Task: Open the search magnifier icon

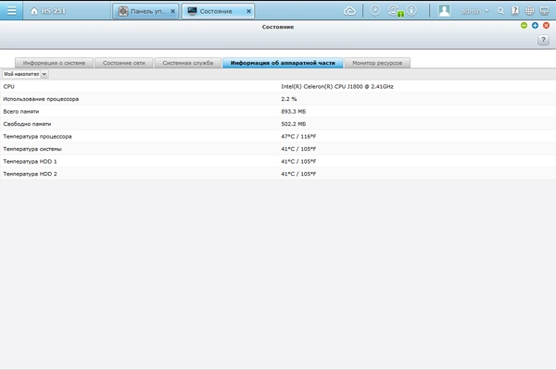Action: coord(500,11)
